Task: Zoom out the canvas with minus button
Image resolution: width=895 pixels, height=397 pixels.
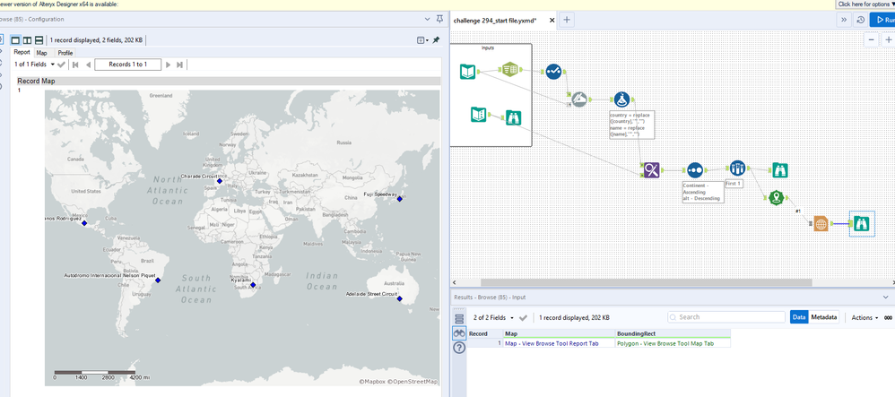Action: click(x=872, y=40)
